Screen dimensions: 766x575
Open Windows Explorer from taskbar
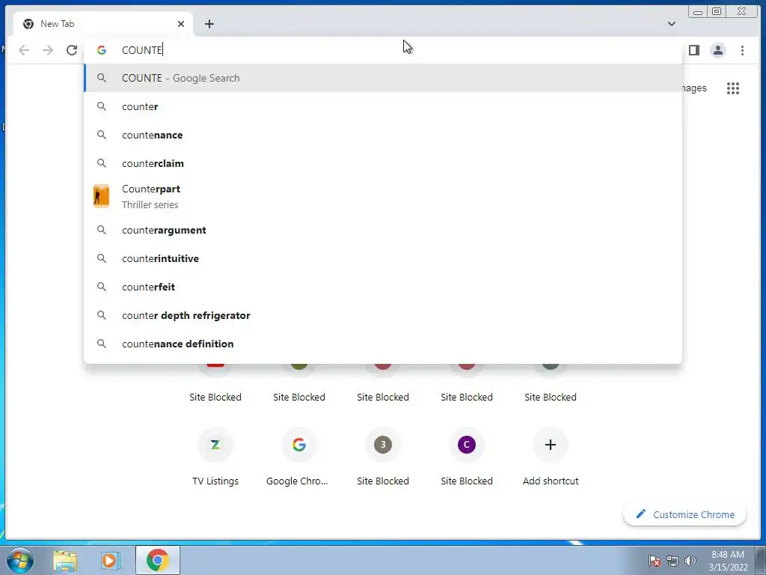65,561
